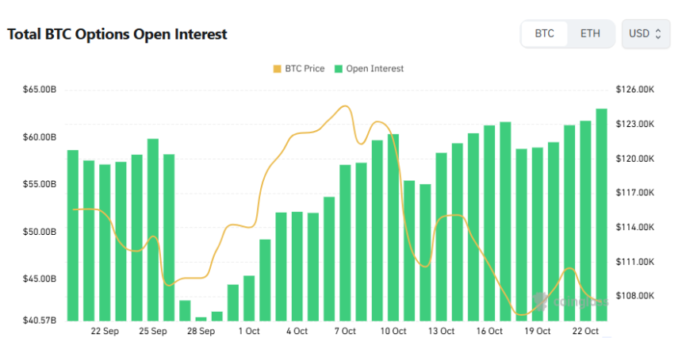Click the $65.00B y-axis label
The width and height of the screenshot is (682, 338).
coord(40,90)
